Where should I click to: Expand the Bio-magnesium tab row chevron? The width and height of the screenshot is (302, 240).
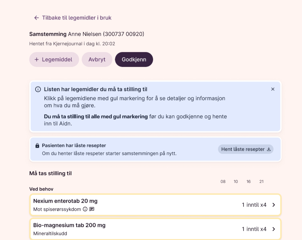pos(274,229)
